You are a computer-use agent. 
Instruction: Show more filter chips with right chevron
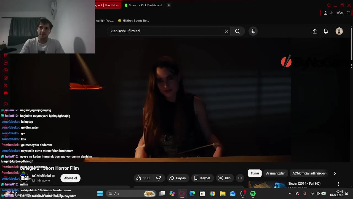tap(335, 173)
